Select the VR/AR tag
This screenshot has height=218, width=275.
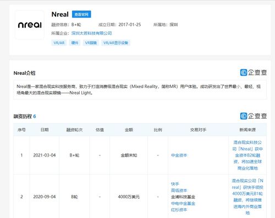59,43
